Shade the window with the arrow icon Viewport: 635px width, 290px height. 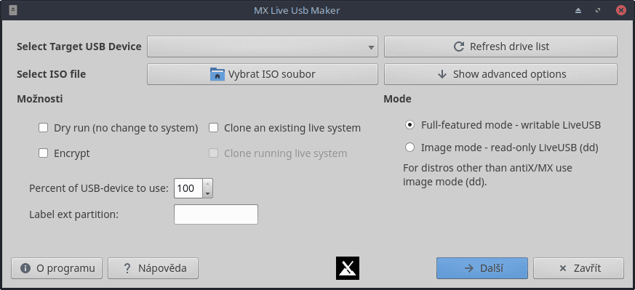click(x=578, y=10)
